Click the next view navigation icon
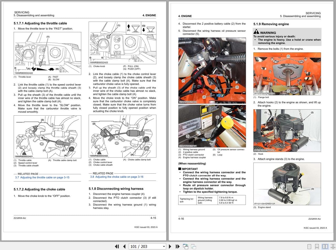The width and height of the screenshot is (336, 250). click(194, 246)
